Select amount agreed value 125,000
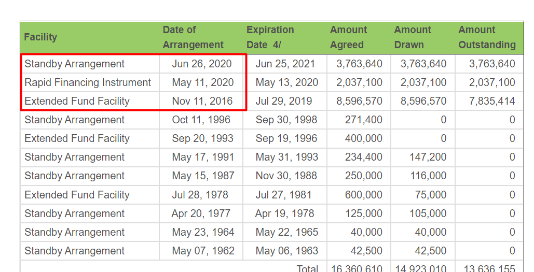Image resolution: width=534 pixels, height=272 pixels. tap(363, 213)
